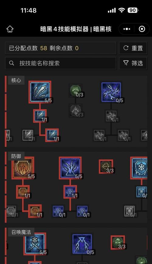Screen dimensions: 152x264
Task: Select the Chain Lightning skill at 0/5
Action: point(111,92)
